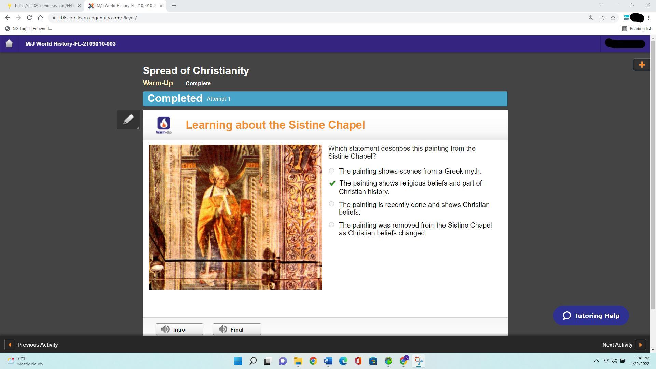Screen dimensions: 656x369
Task: Close the M/J World History tab
Action: (161, 6)
